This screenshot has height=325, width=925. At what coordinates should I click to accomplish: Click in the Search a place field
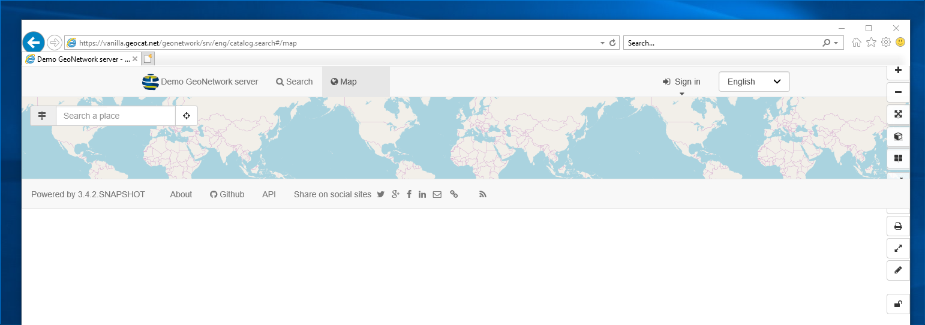point(116,116)
